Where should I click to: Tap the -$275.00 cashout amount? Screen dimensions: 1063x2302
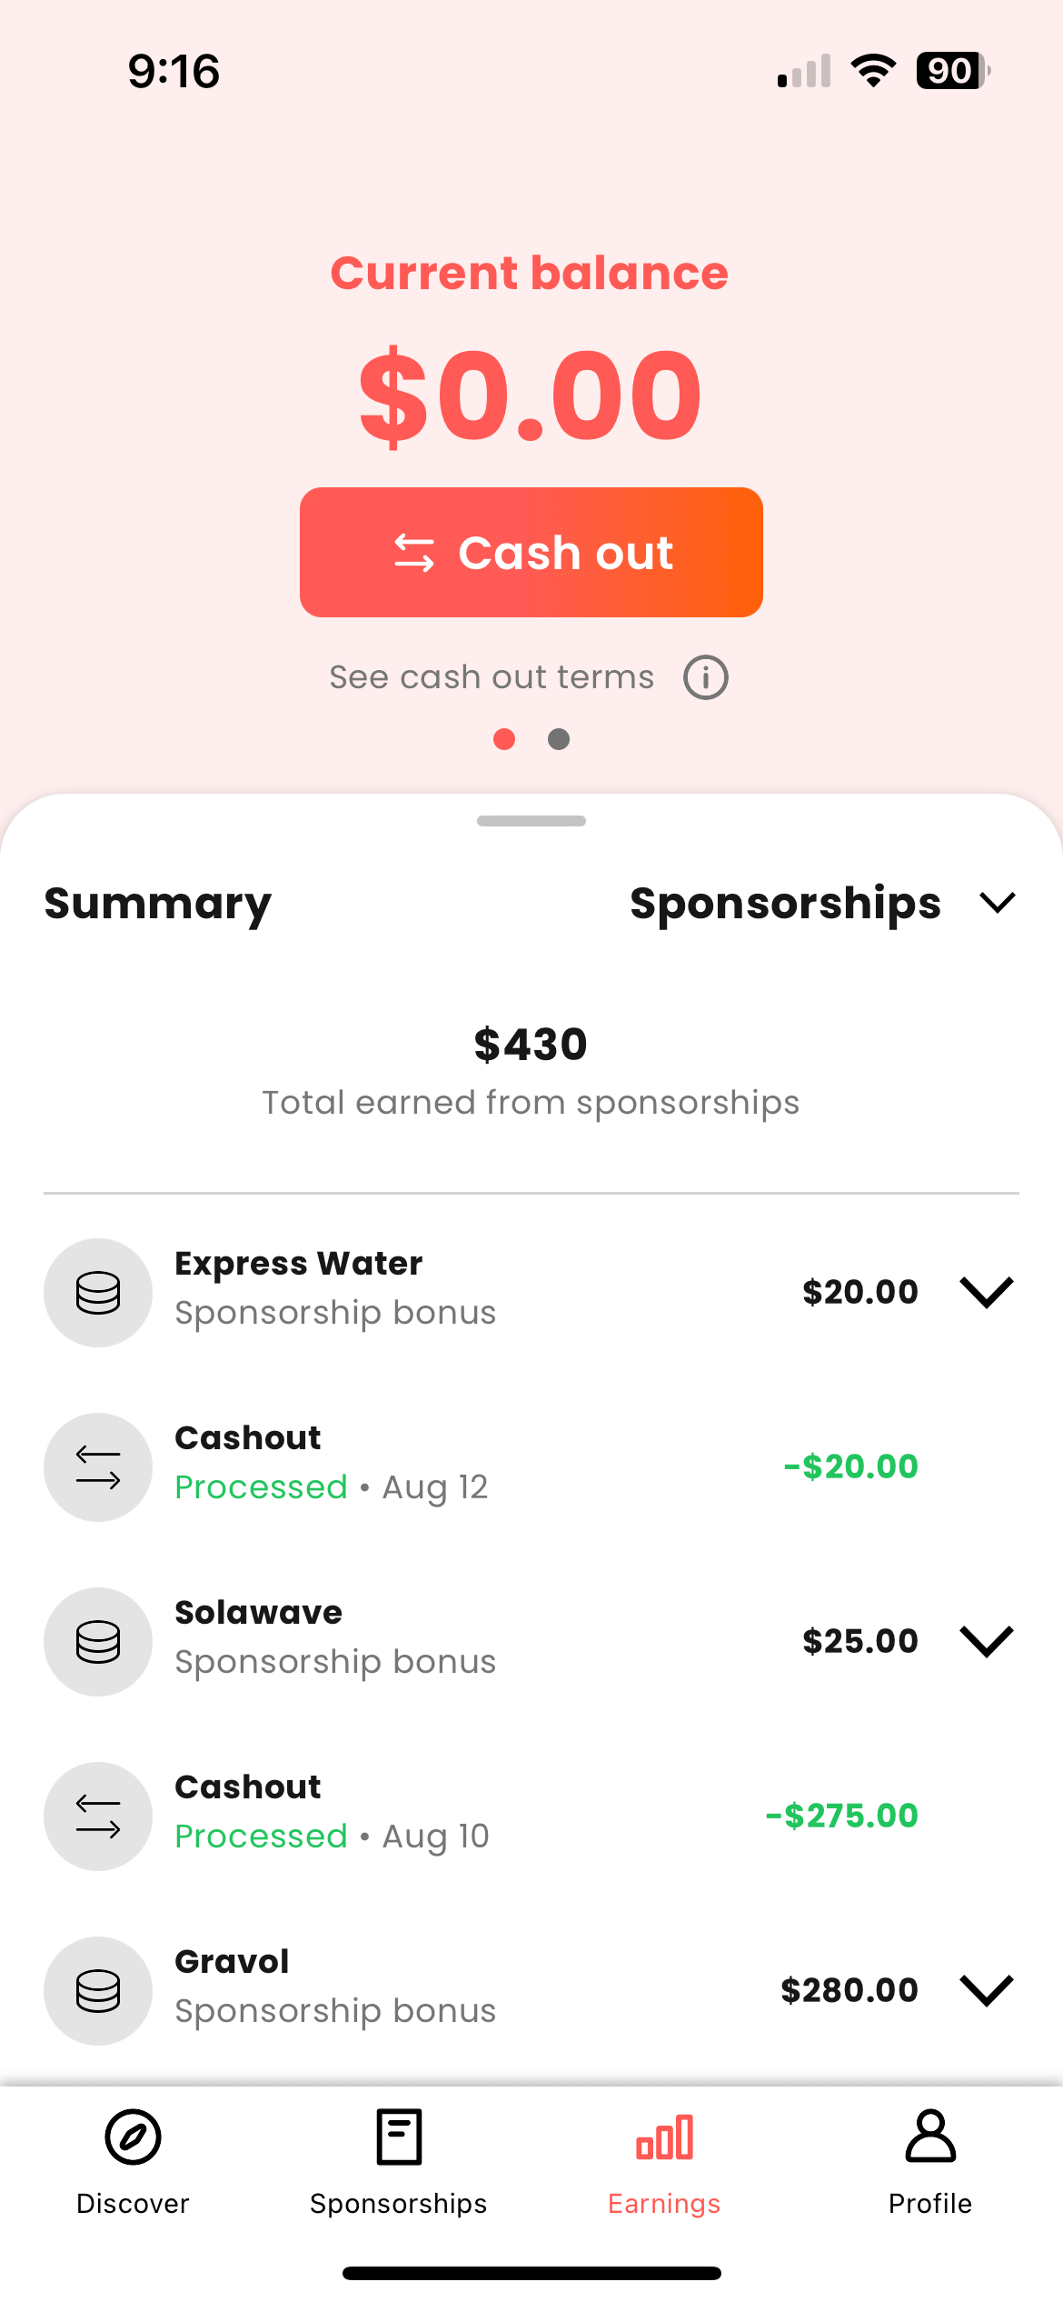[x=841, y=1816]
